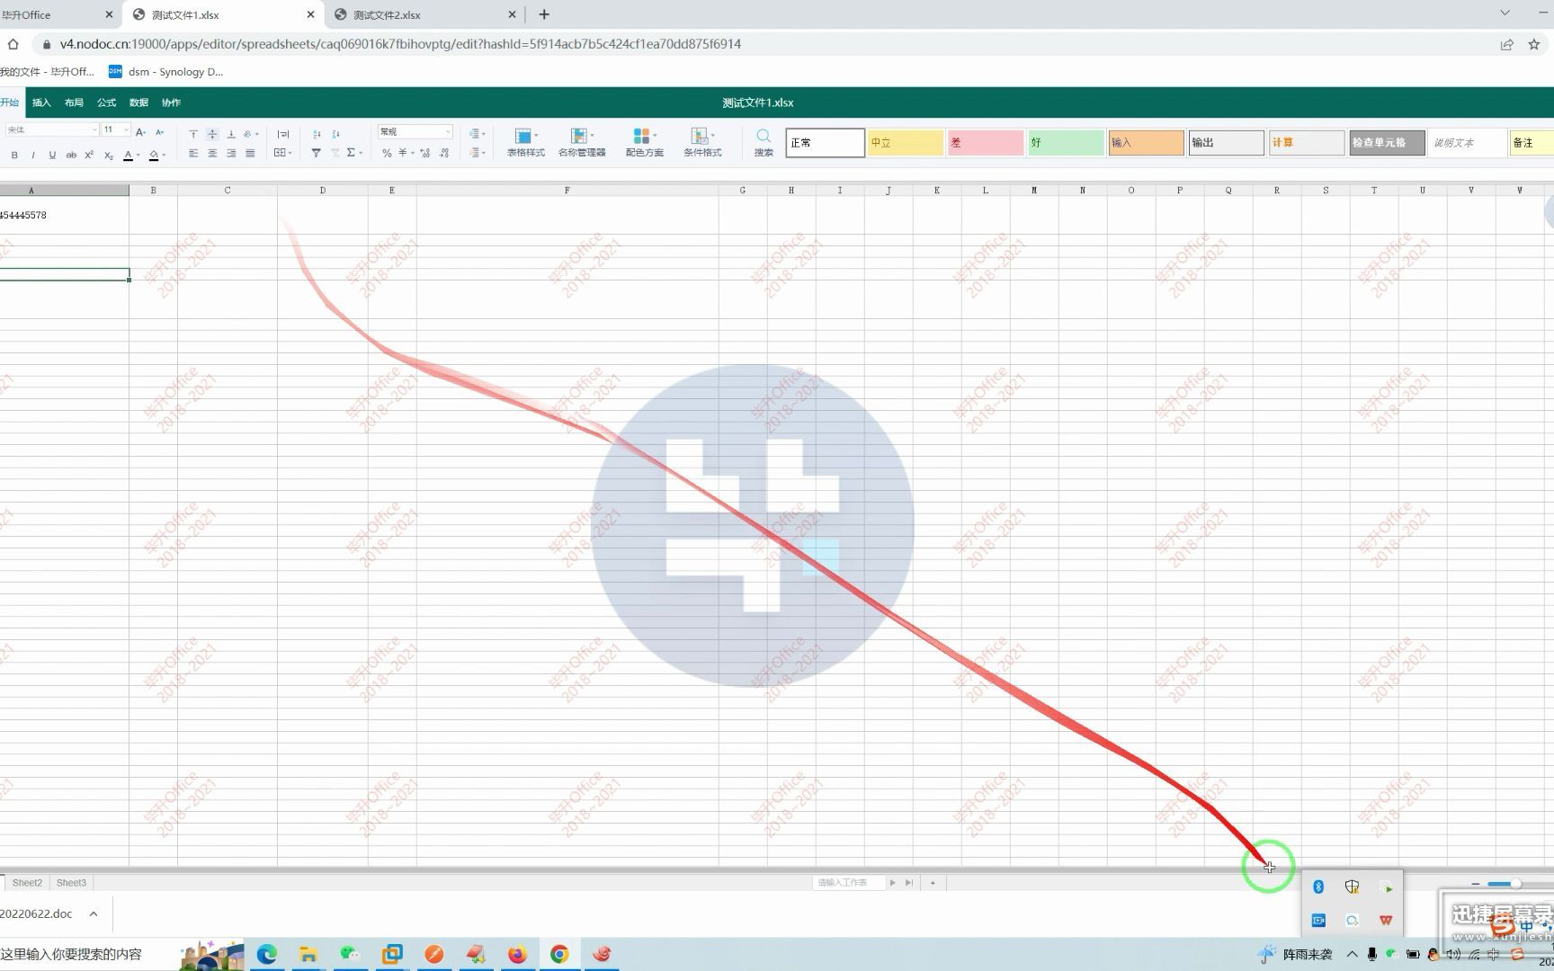
Task: Align cell content to bottom
Action: (231, 134)
